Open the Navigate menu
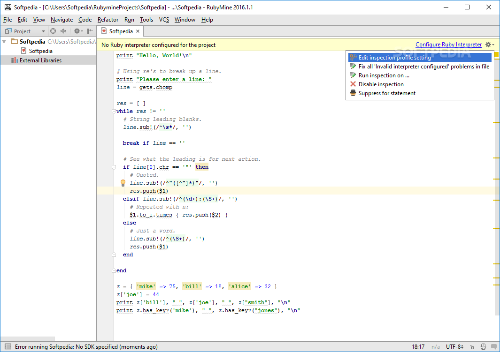500x352 pixels. pyautogui.click(x=62, y=20)
